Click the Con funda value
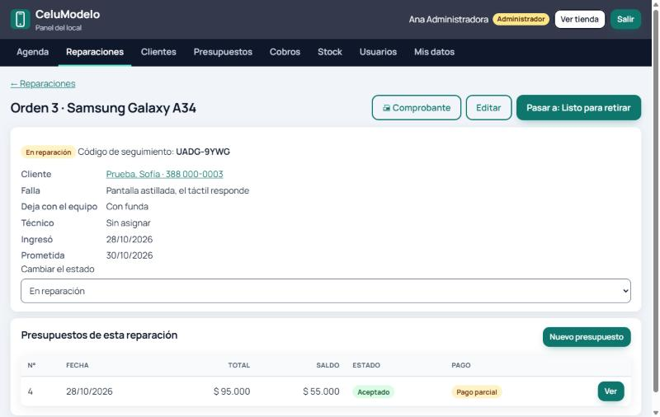Image resolution: width=660 pixels, height=417 pixels. click(127, 207)
